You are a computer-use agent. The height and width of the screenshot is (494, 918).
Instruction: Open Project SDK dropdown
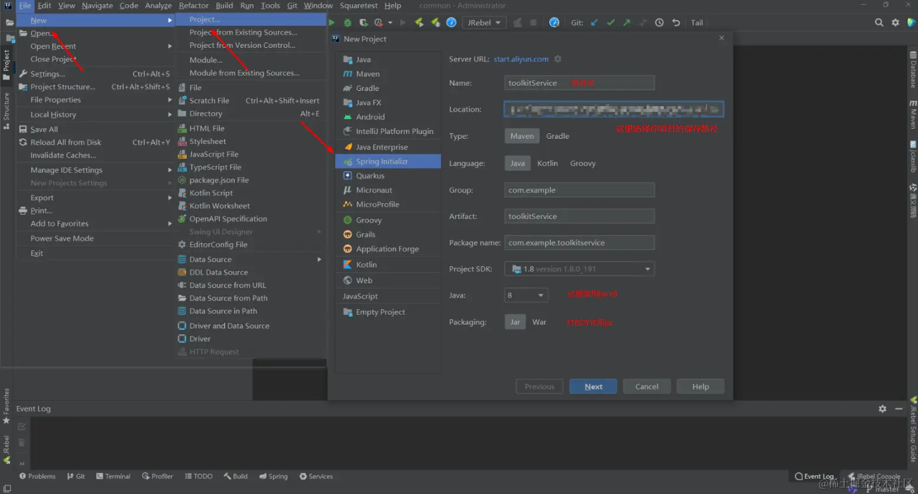(579, 269)
